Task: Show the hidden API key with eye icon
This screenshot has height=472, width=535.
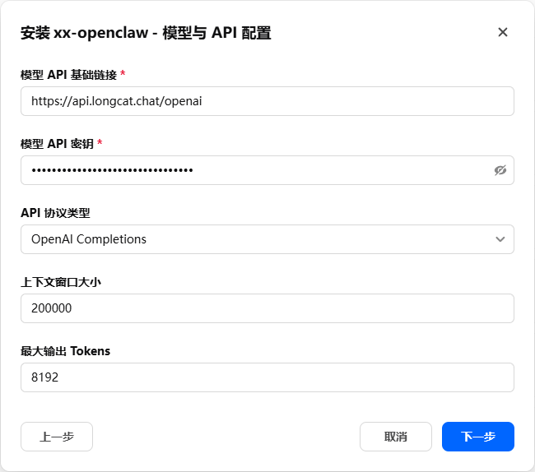Action: click(500, 170)
